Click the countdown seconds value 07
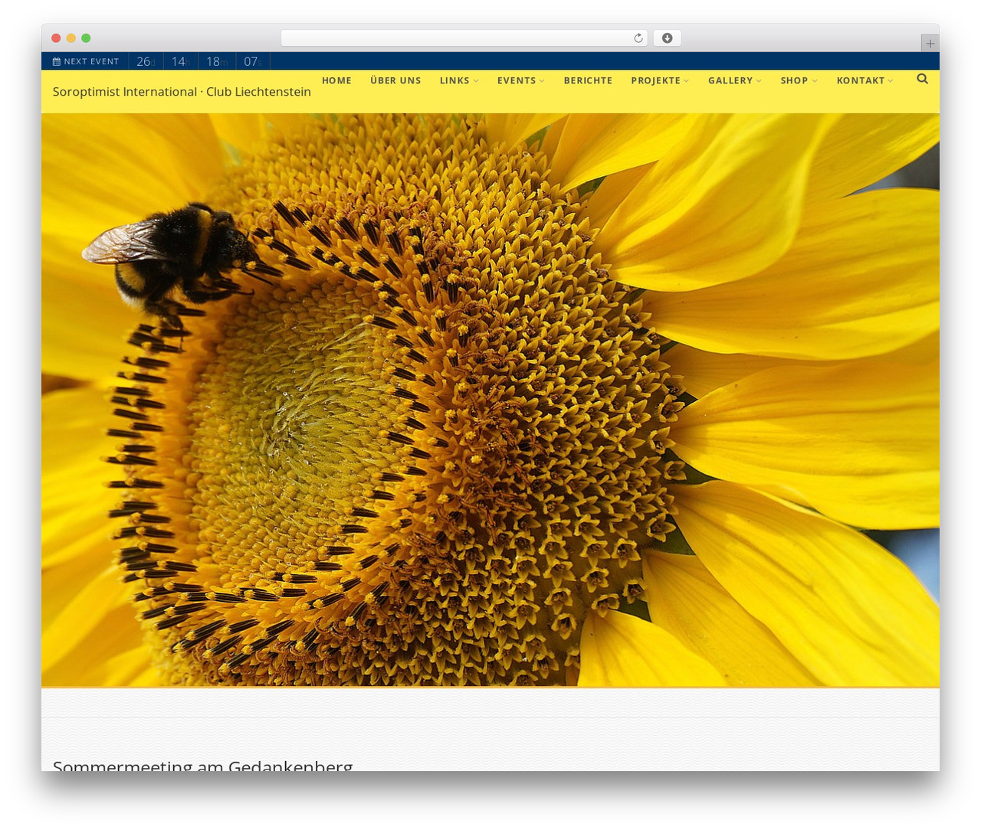 [252, 61]
